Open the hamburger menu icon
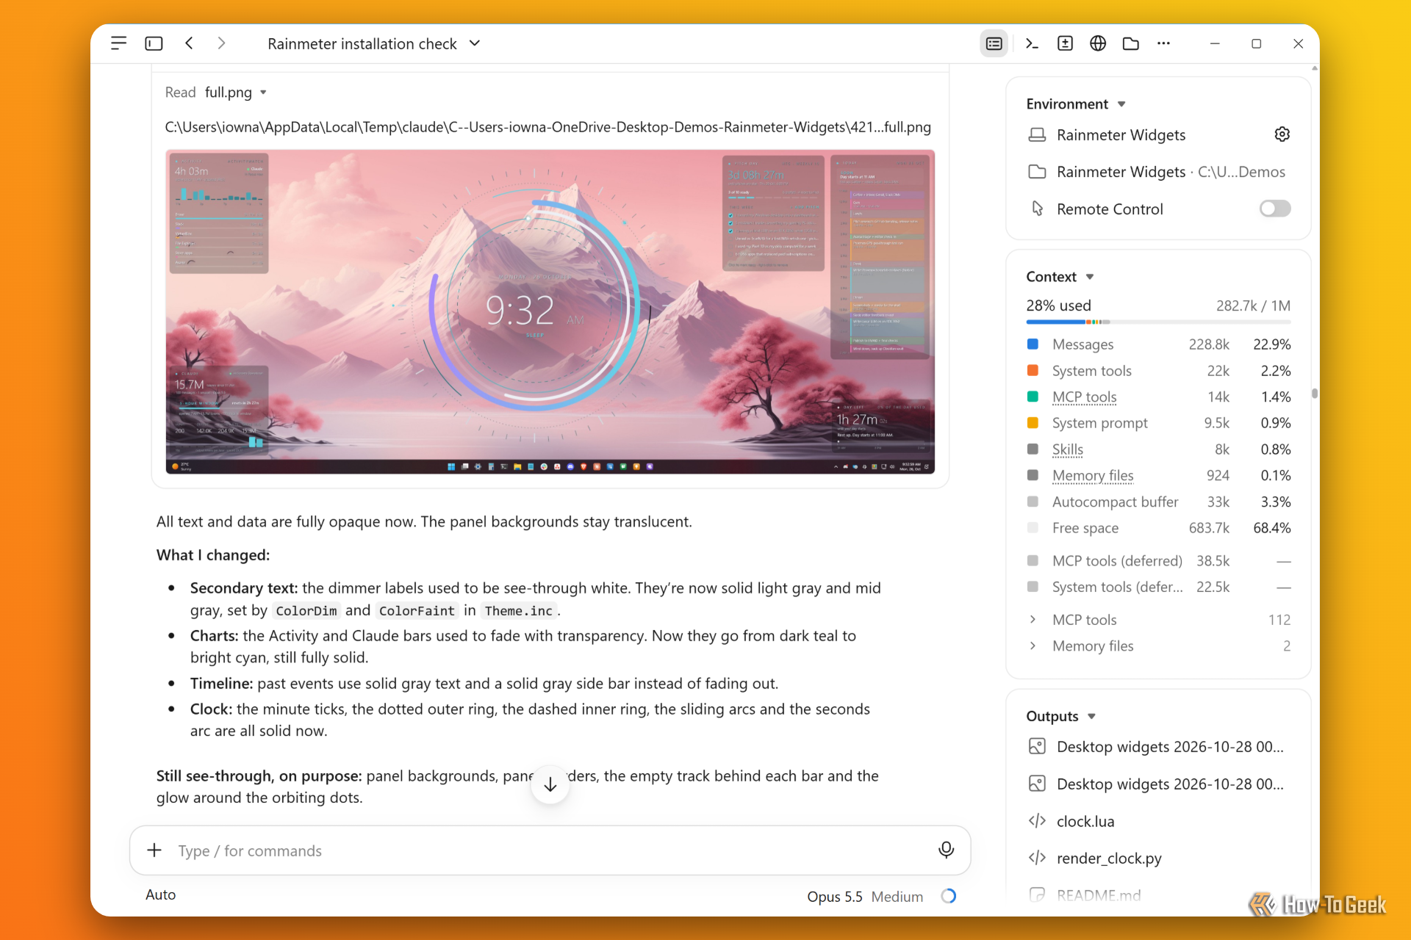Viewport: 1411px width, 940px height. tap(118, 43)
